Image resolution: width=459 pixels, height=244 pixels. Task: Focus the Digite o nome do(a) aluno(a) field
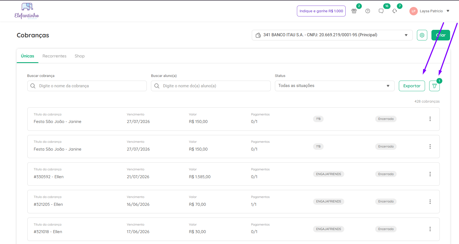[x=211, y=86]
